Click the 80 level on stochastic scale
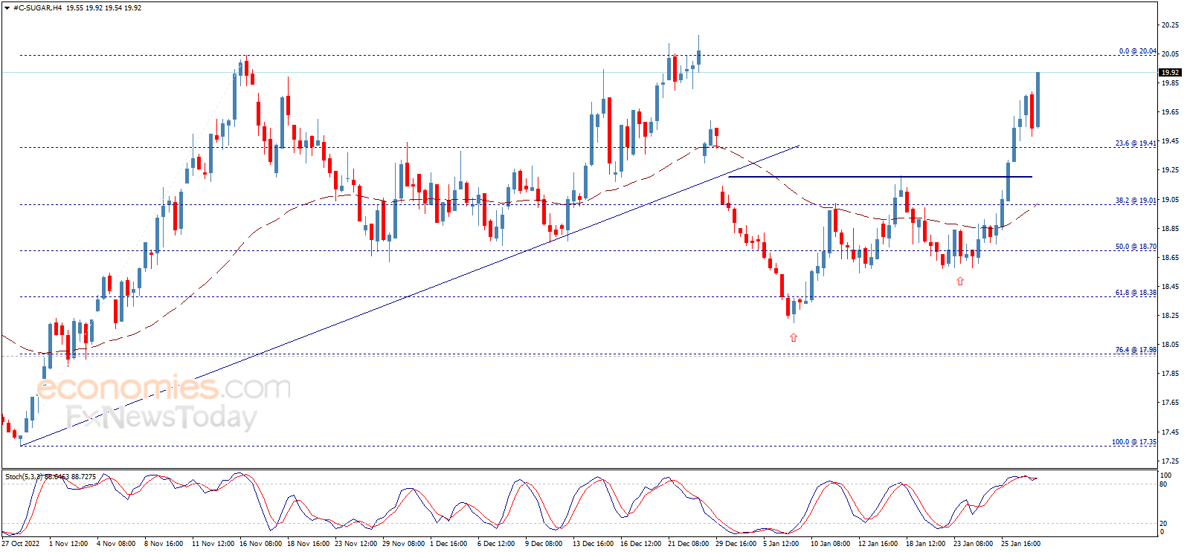The image size is (1187, 552). (1163, 484)
